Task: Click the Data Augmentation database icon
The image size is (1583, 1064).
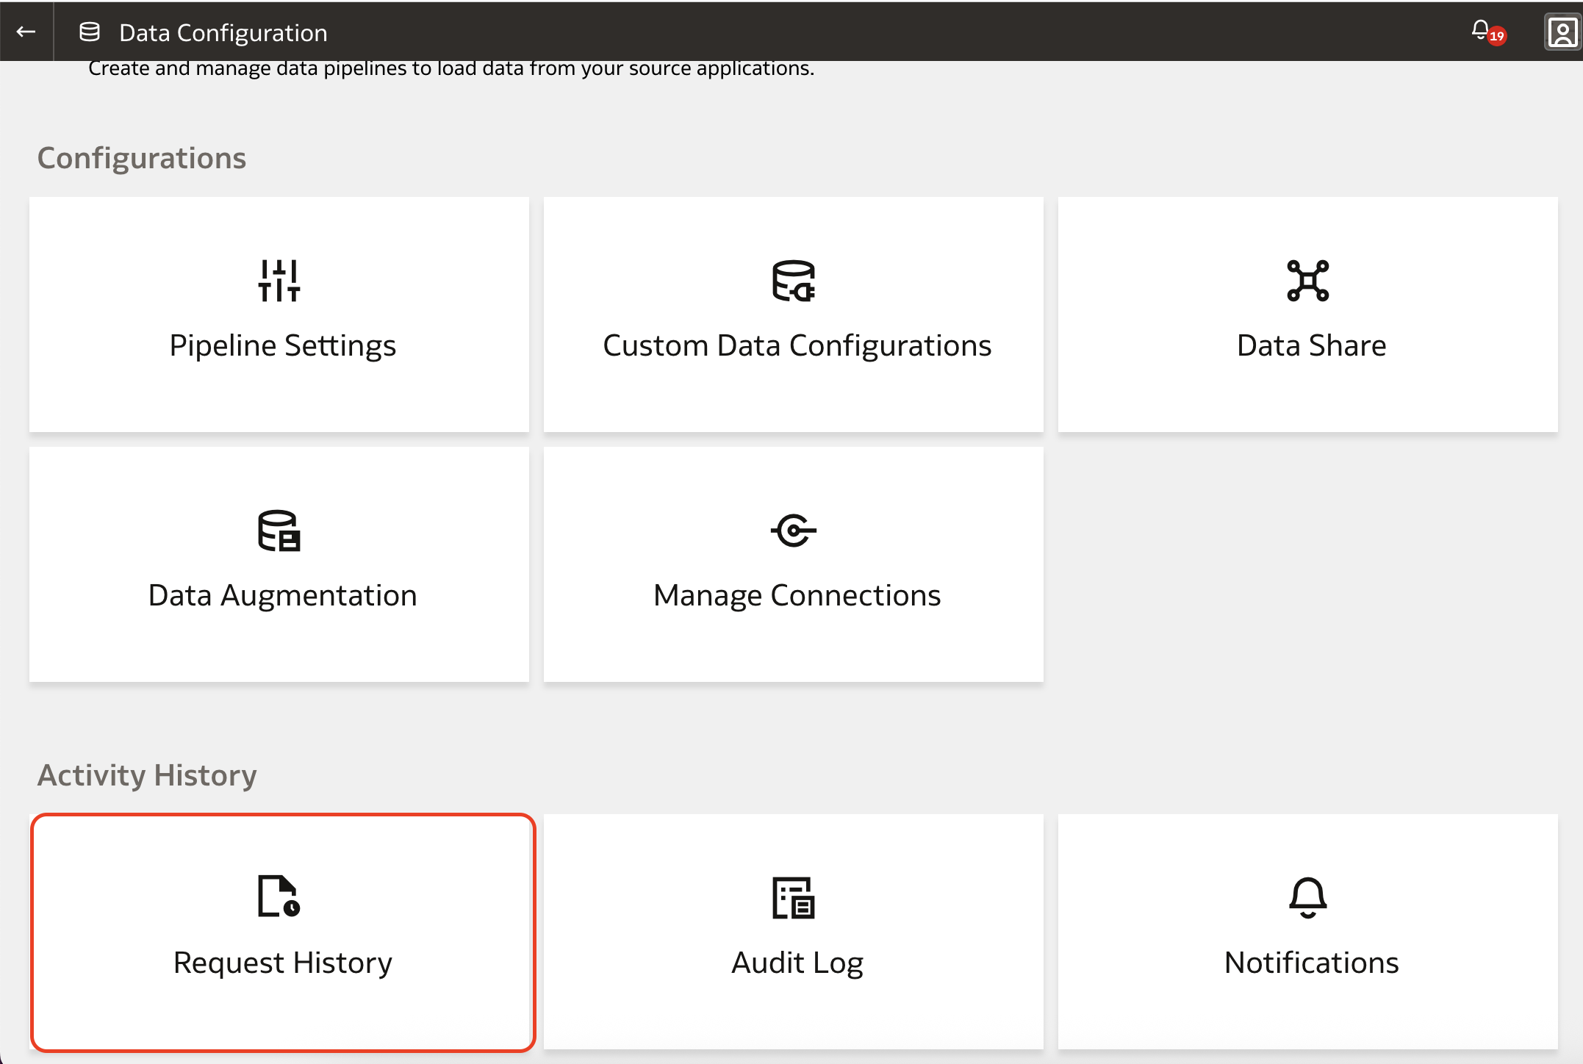Action: (279, 531)
